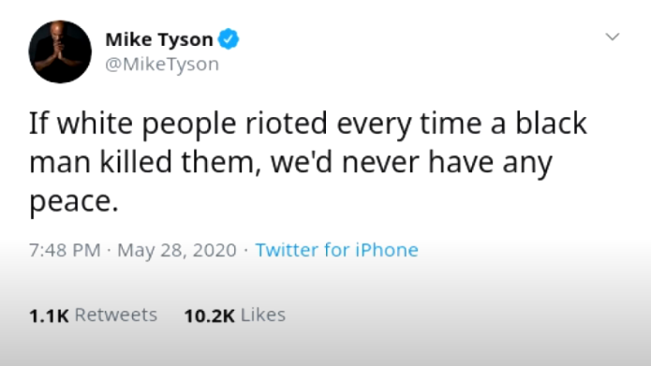Click the tweet line starting "man killed them"
The width and height of the screenshot is (651, 366).
coord(290,162)
